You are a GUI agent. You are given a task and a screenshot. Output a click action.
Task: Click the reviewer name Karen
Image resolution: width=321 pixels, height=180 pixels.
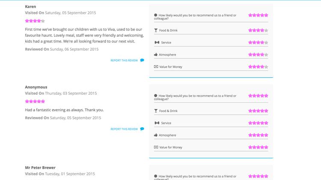coord(30,7)
